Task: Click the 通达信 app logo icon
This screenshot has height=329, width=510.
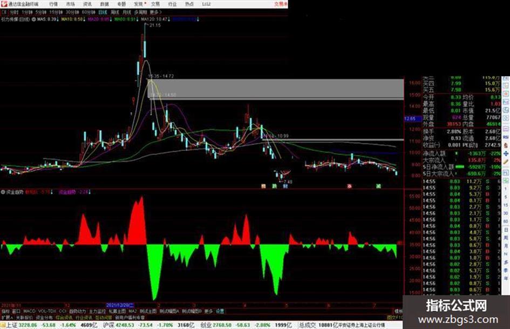Action: pyautogui.click(x=4, y=4)
